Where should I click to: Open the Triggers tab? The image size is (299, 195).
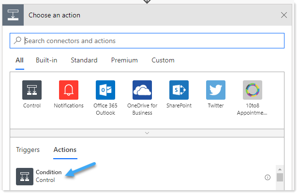point(28,150)
